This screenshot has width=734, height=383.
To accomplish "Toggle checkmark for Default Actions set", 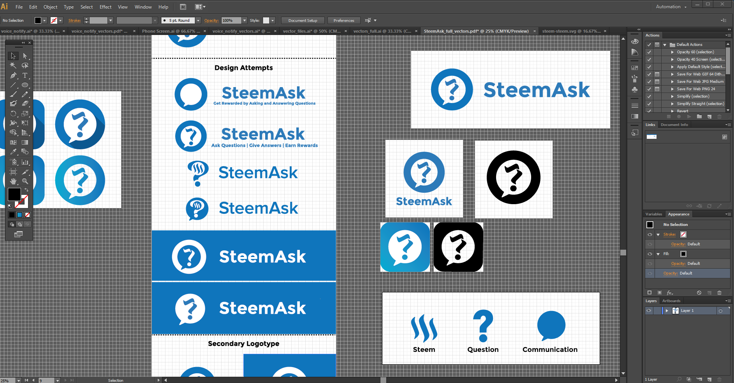I will point(649,45).
